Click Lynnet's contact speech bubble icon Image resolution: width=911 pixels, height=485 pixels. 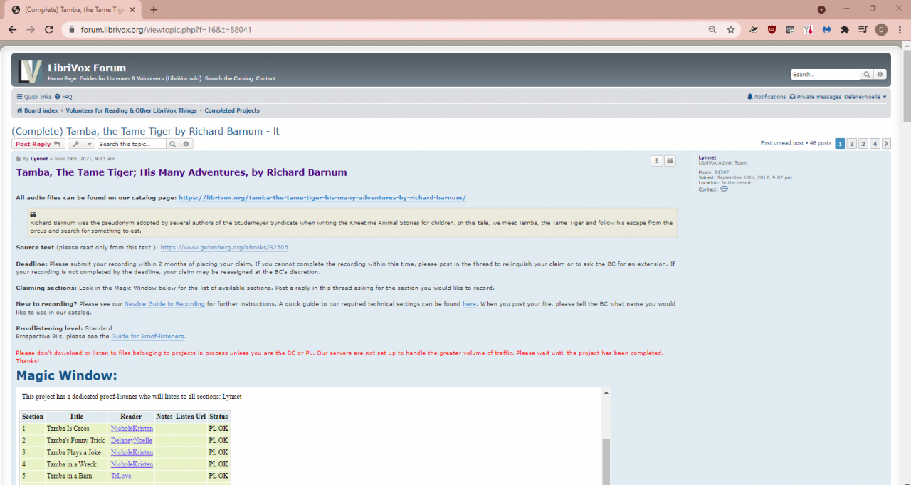click(724, 189)
